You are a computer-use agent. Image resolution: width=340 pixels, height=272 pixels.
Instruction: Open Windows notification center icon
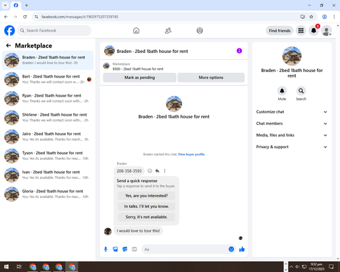[x=331, y=267]
